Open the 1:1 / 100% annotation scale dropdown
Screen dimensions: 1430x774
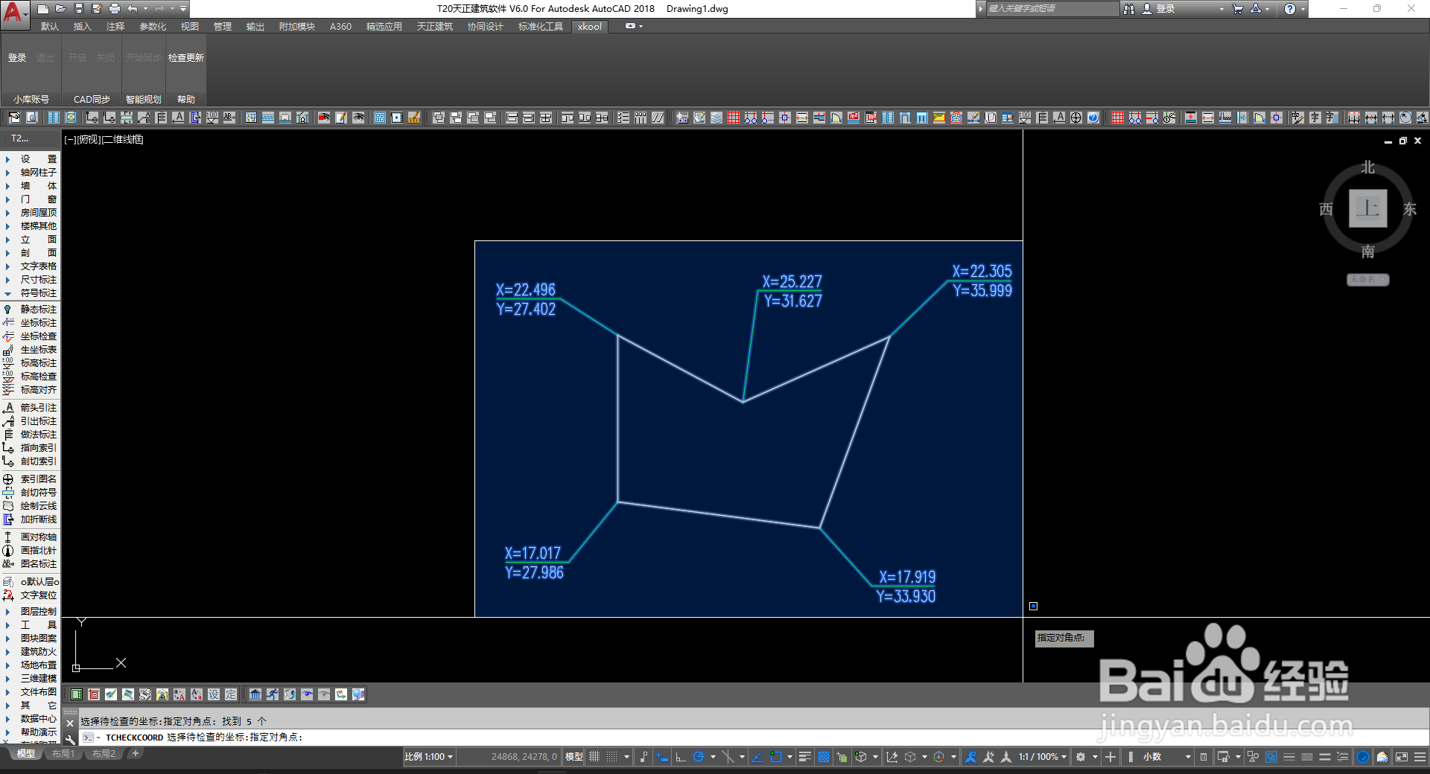1042,757
